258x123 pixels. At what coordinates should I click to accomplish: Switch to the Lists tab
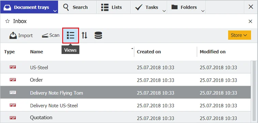pyautogui.click(x=114, y=7)
